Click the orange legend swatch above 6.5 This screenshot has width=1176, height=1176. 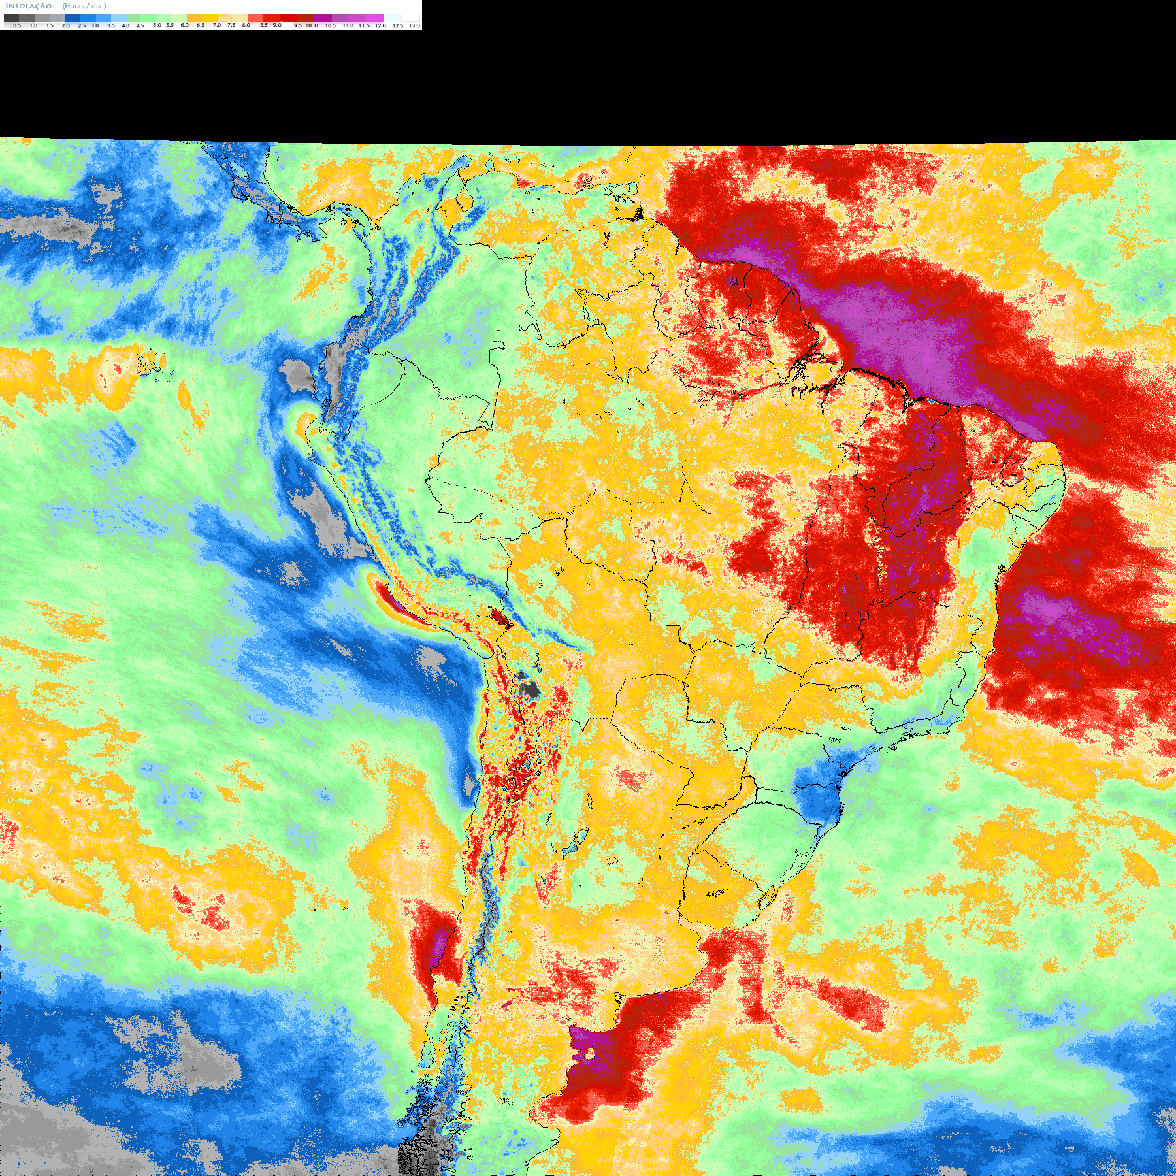pyautogui.click(x=194, y=18)
